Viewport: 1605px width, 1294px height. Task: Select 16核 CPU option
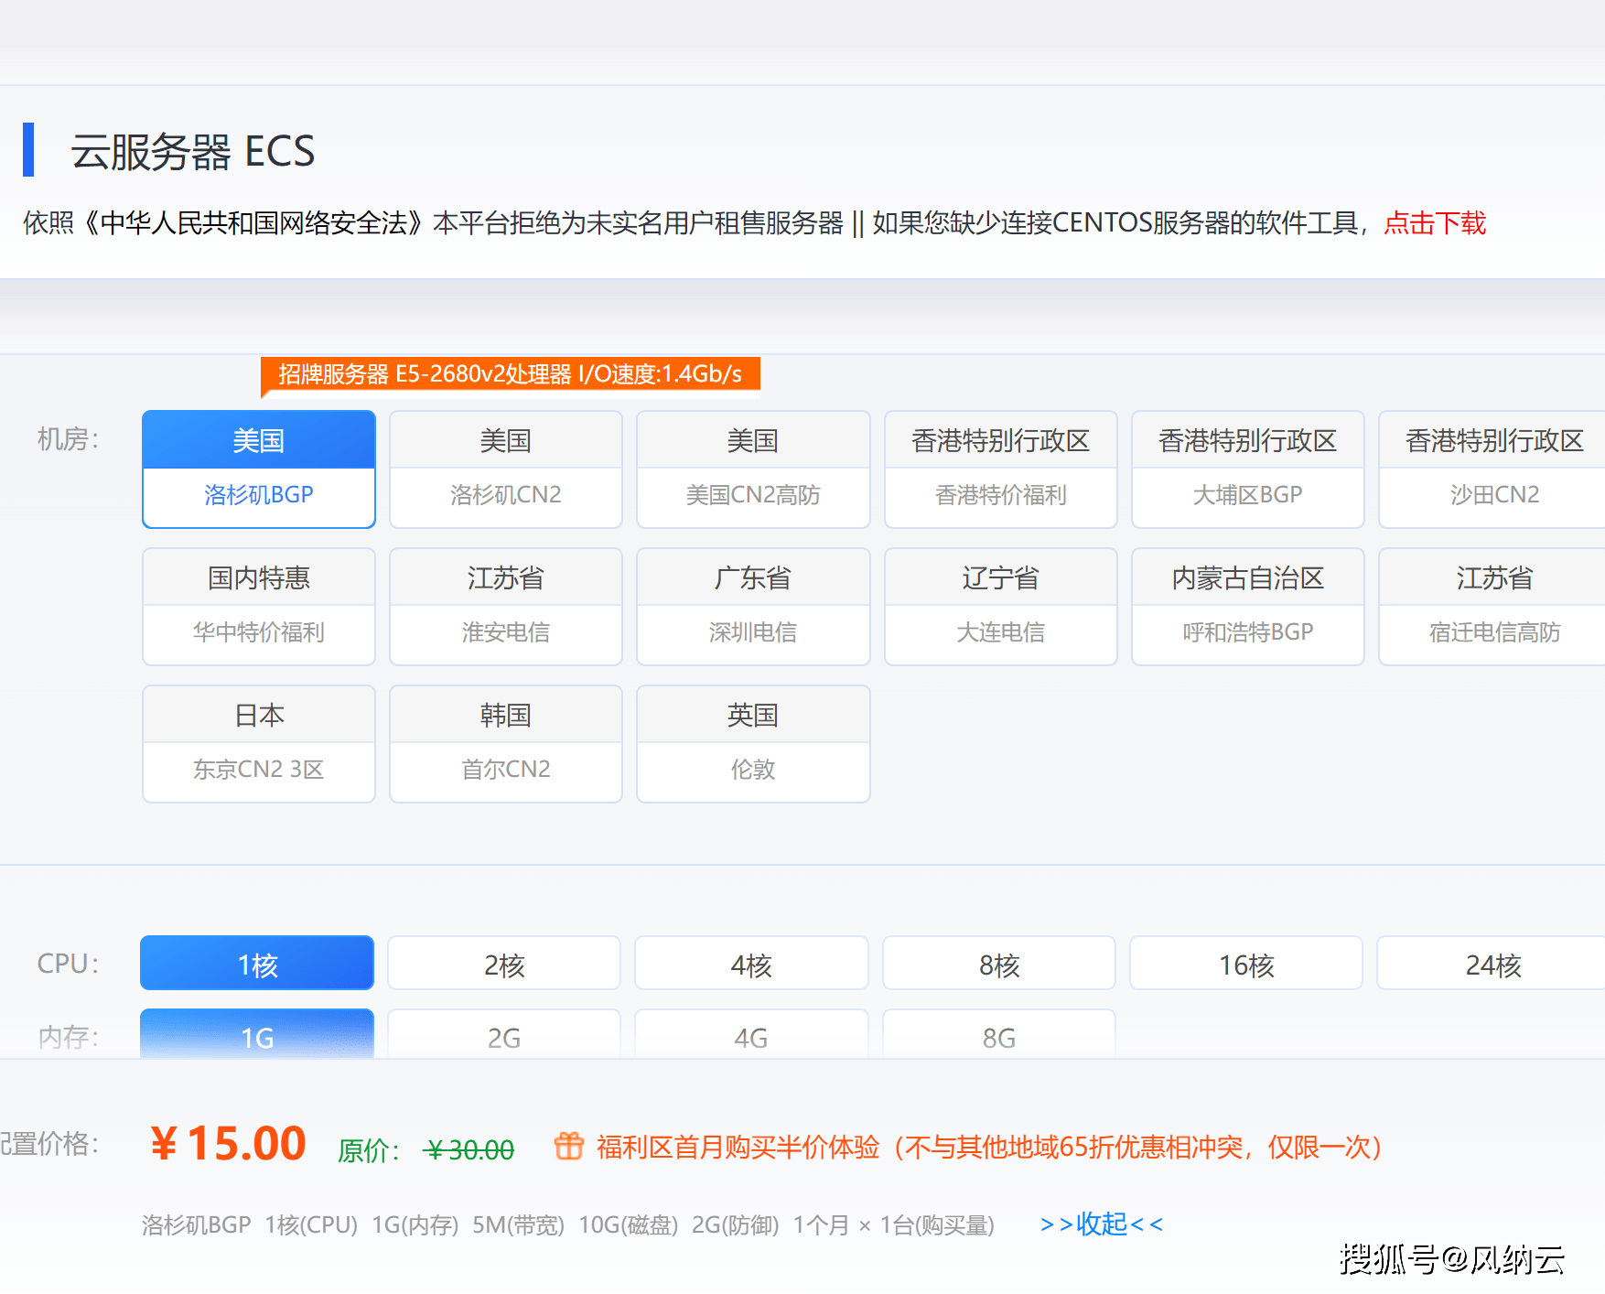pyautogui.click(x=1246, y=963)
